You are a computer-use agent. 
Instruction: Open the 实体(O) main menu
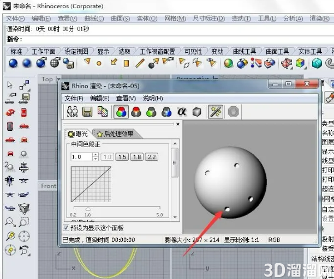pyautogui.click(x=147, y=19)
